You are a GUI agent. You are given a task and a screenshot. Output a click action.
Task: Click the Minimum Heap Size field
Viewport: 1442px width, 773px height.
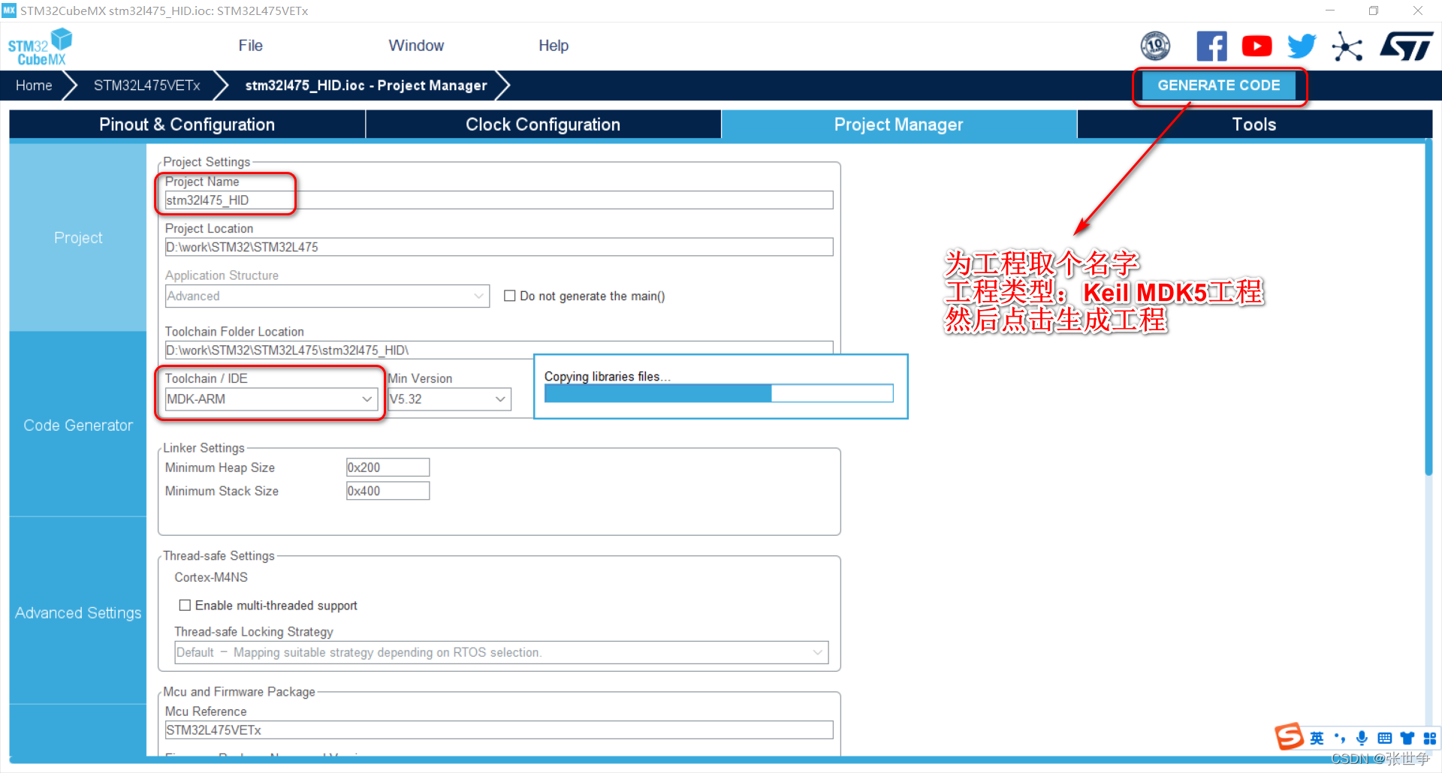[x=388, y=468]
